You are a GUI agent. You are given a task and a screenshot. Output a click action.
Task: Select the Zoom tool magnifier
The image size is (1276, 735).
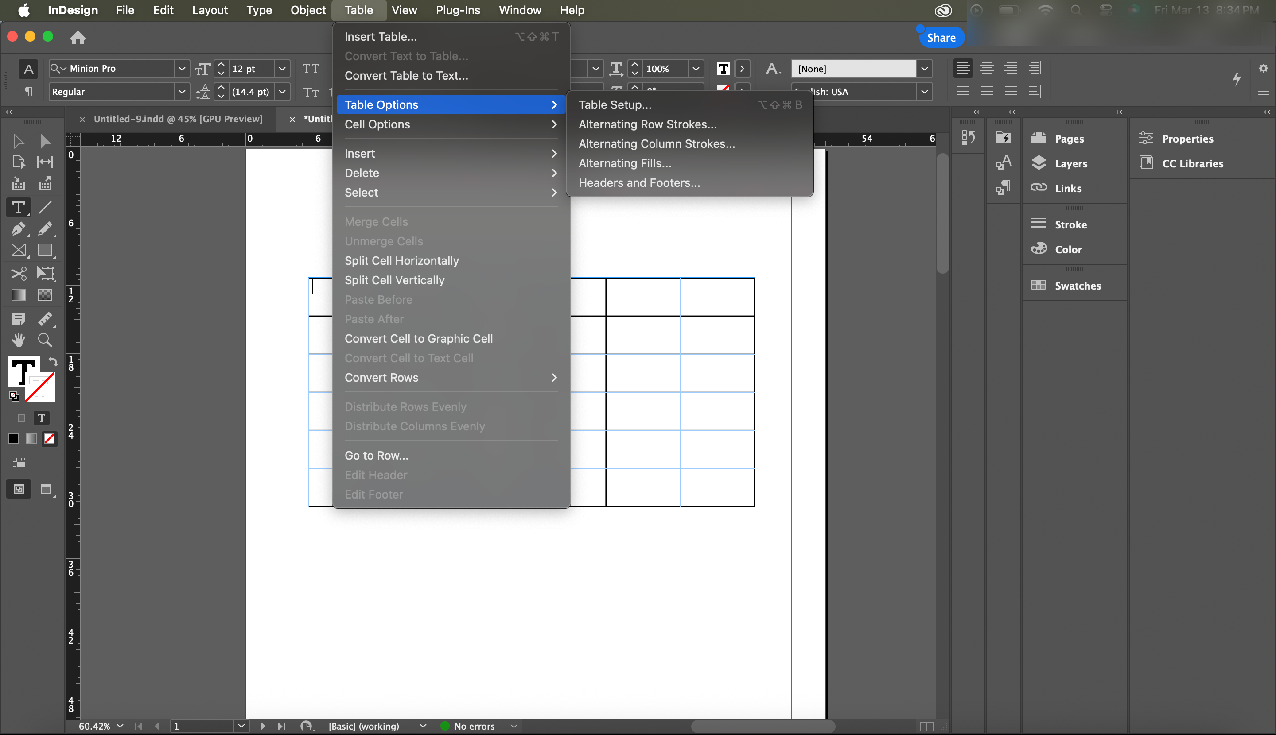[45, 340]
